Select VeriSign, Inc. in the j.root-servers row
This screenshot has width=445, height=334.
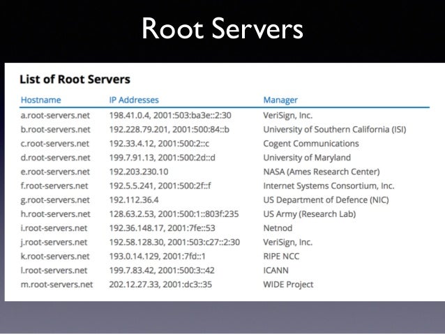pyautogui.click(x=288, y=242)
